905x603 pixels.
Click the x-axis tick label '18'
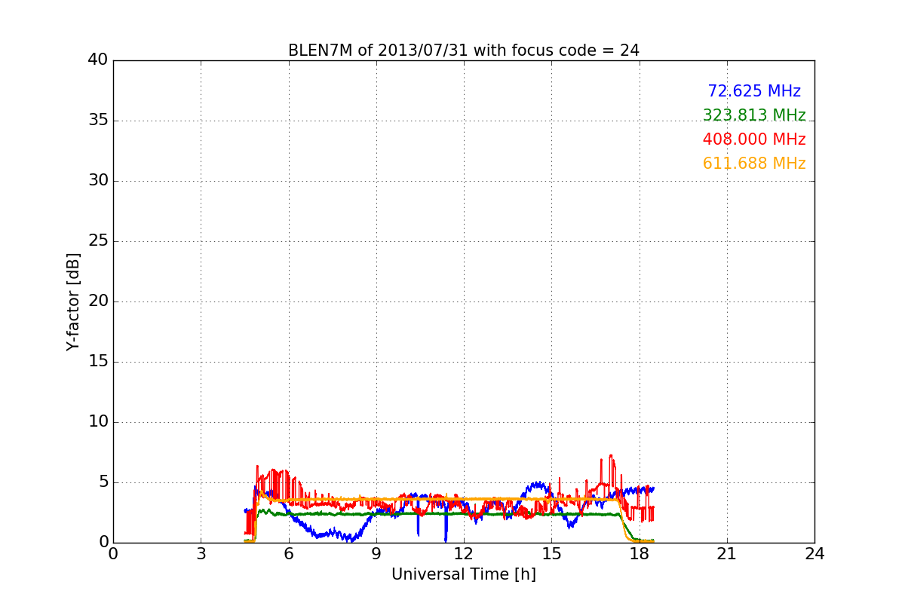[640, 553]
